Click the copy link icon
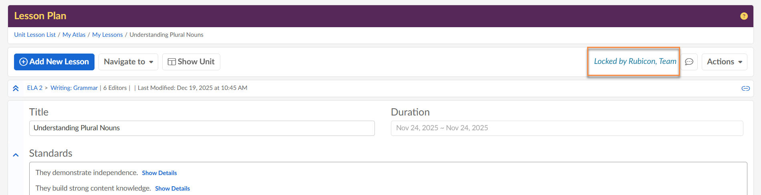Image resolution: width=761 pixels, height=195 pixels. (x=745, y=88)
